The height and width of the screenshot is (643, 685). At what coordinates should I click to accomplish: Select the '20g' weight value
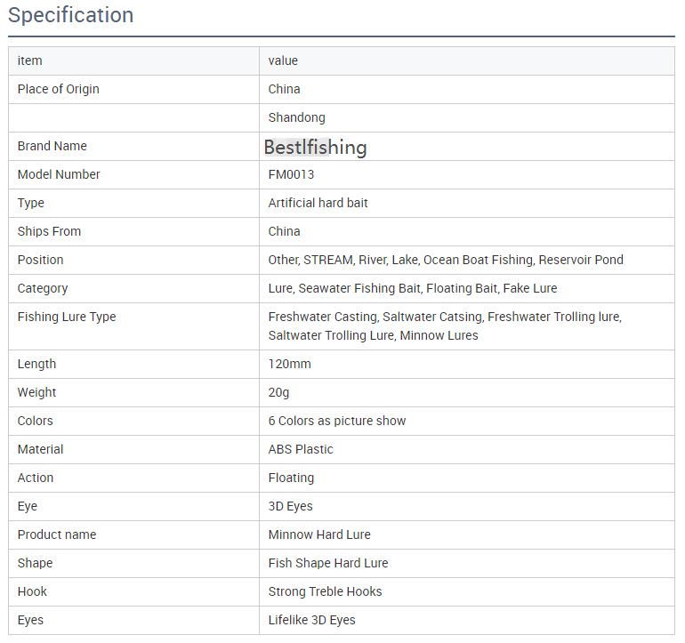[278, 392]
